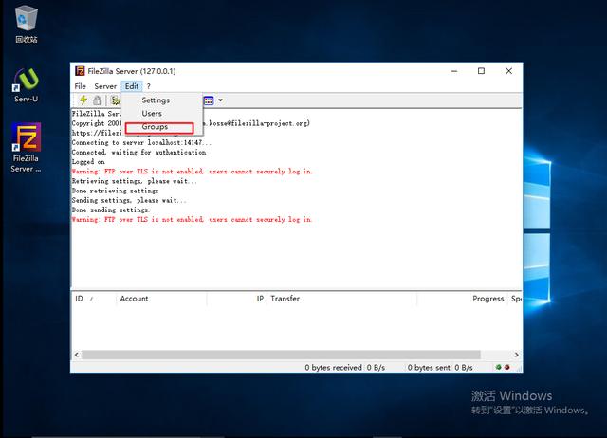Click the 'Done retrieving settings' log line
Viewport: 607px width, 438px height.
(x=115, y=191)
